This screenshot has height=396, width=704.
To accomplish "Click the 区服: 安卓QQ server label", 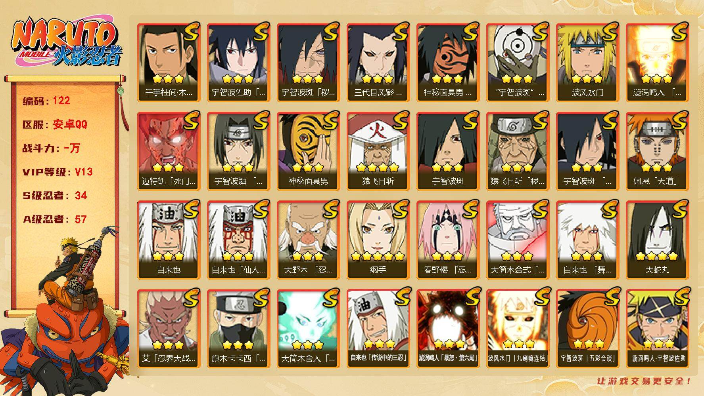I will [55, 124].
